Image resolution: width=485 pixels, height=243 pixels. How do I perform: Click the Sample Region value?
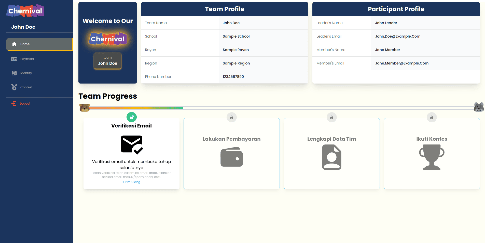click(x=236, y=63)
